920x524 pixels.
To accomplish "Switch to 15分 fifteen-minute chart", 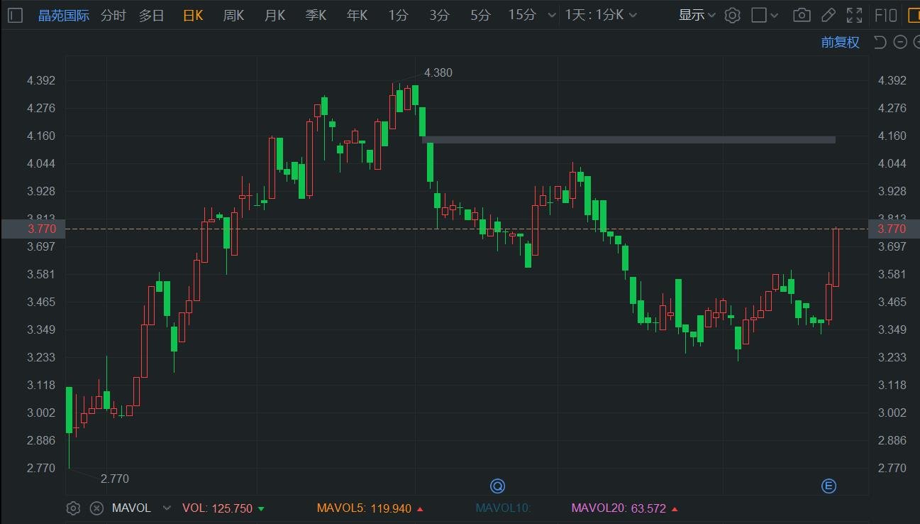I will click(522, 15).
